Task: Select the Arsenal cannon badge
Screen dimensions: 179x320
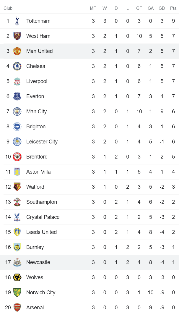Action: [17, 307]
